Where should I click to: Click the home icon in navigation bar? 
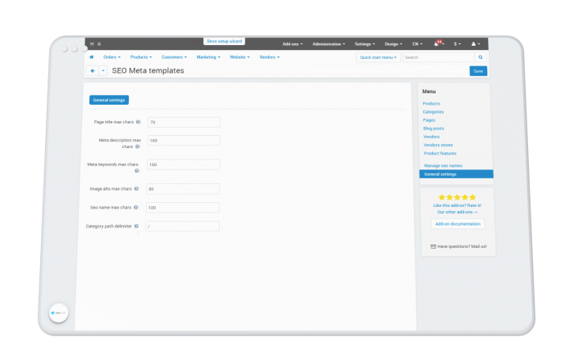pos(92,57)
